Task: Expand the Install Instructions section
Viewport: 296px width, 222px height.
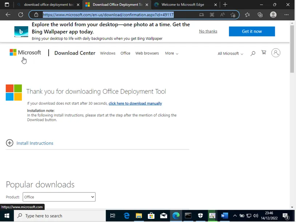Action: [10, 143]
